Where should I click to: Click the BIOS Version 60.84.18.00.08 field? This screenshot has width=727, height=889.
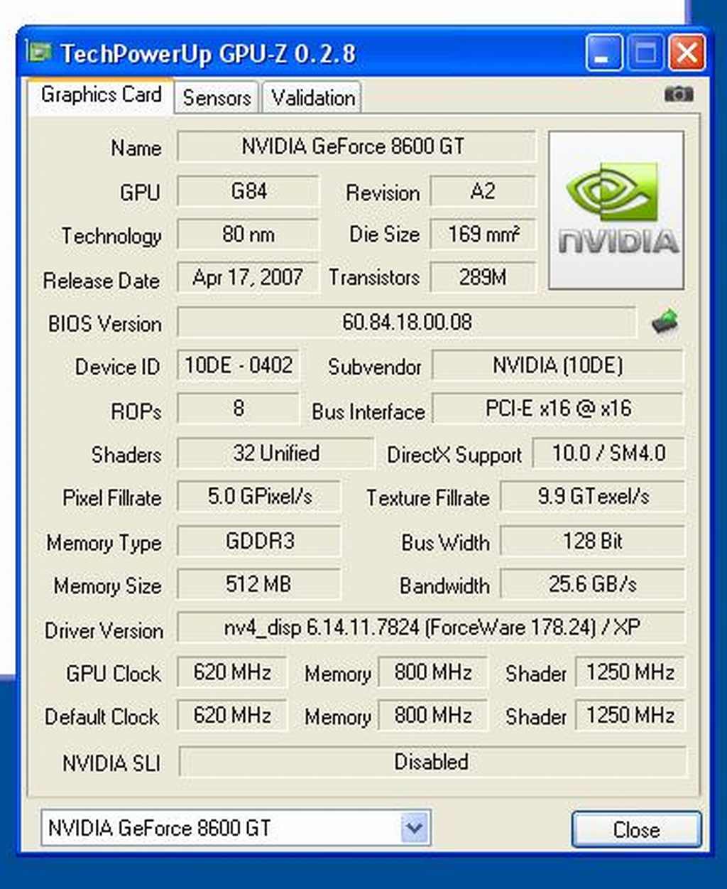407,323
